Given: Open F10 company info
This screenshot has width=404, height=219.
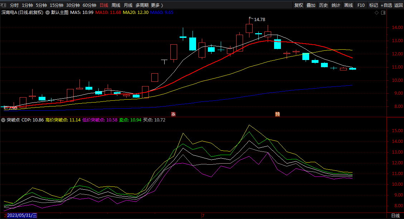Looking at the screenshot, I should [361, 5].
